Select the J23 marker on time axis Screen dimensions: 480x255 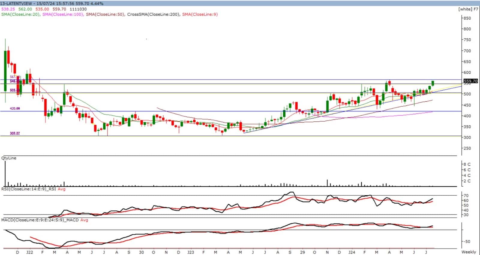click(x=190, y=252)
